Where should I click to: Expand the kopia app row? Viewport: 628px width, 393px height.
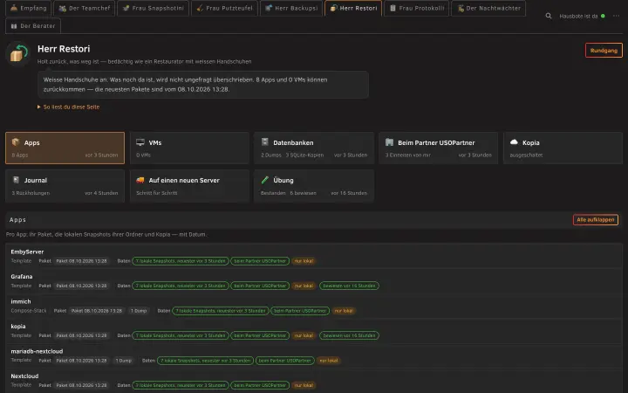coord(314,331)
